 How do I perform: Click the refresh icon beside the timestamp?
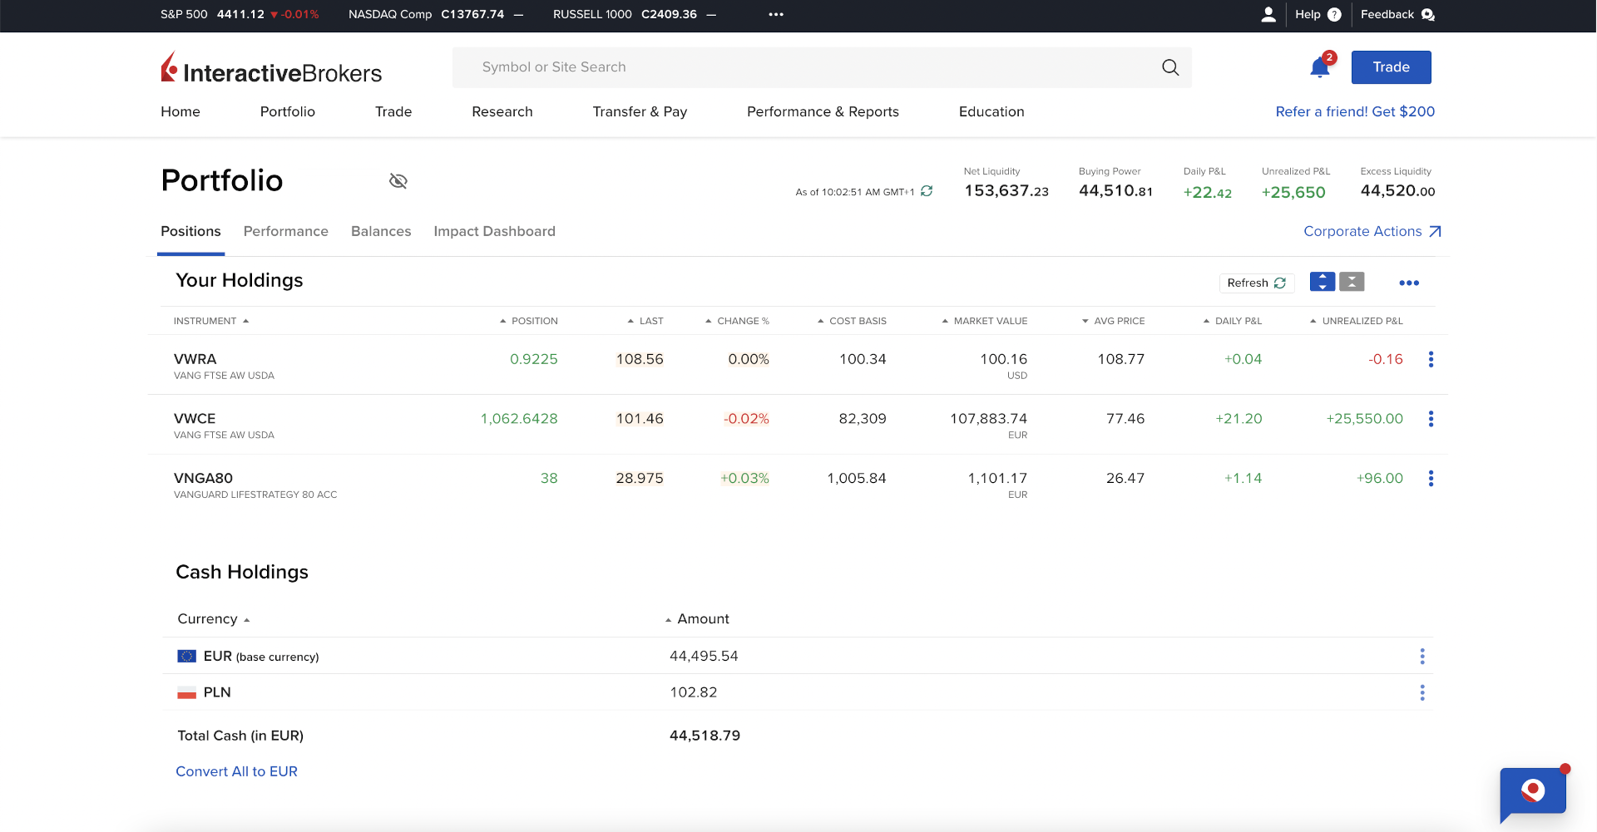[927, 191]
